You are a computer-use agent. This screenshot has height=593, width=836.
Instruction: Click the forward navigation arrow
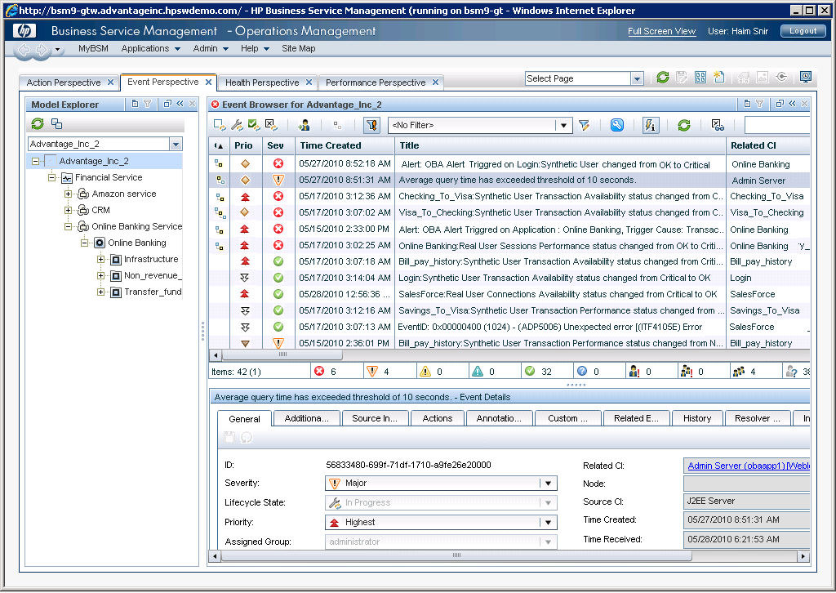click(x=42, y=50)
